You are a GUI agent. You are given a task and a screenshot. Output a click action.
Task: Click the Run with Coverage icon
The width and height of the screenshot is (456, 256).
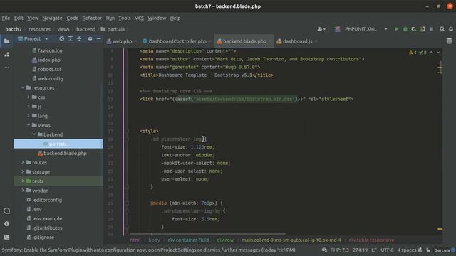point(413,29)
